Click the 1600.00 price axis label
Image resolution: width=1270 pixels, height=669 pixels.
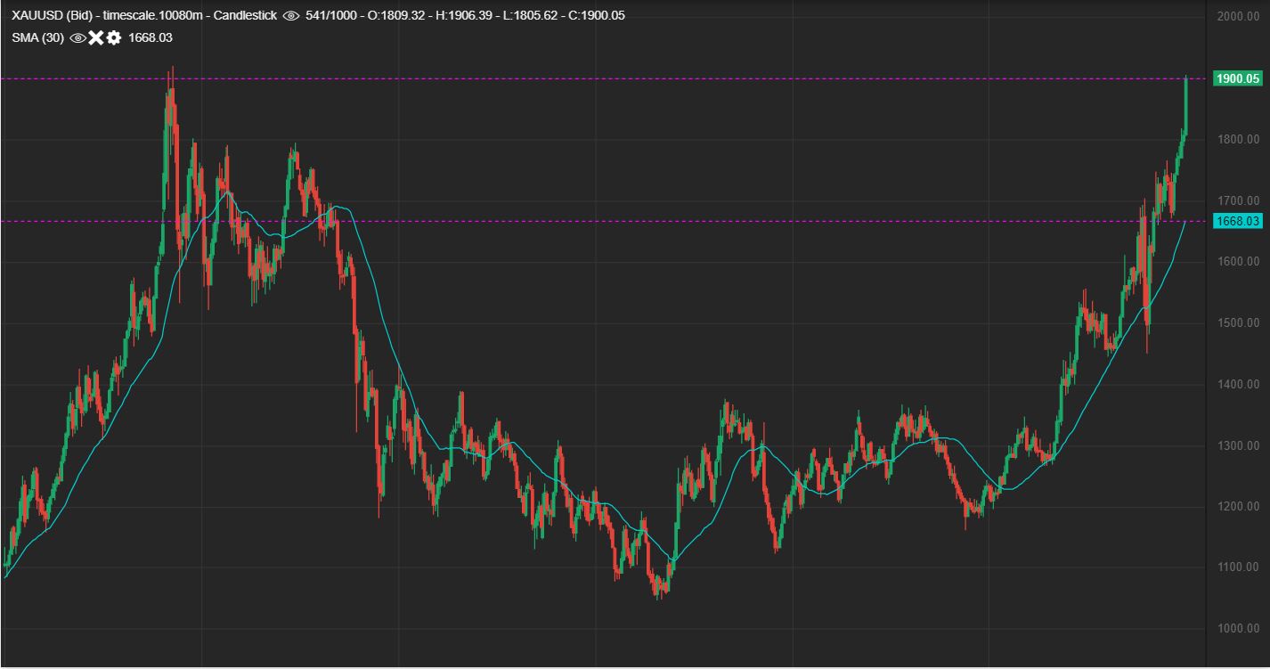1238,262
